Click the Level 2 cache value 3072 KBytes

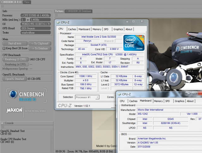pyautogui.click(x=121, y=85)
